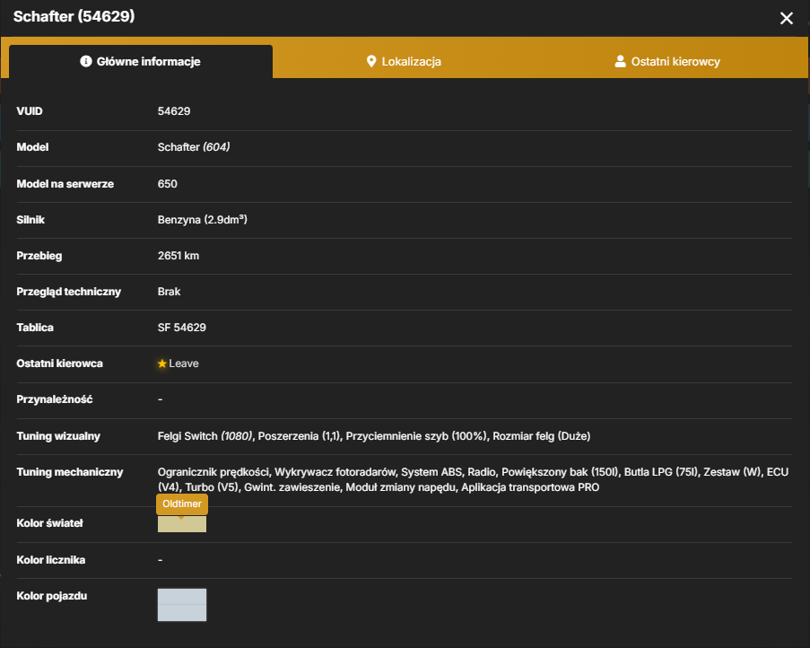This screenshot has height=648, width=810.
Task: Click the person icon on Ostatni kierowcy
Action: click(620, 62)
